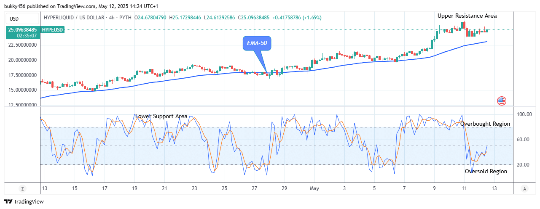Click the 17.50000000 price axis value
This screenshot has height=209, width=540.
coord(23,75)
